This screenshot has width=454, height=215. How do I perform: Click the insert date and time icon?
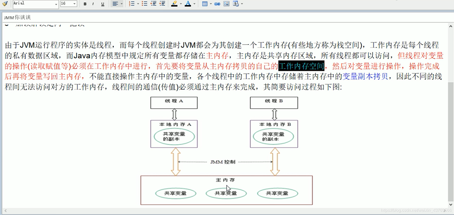point(236,4)
